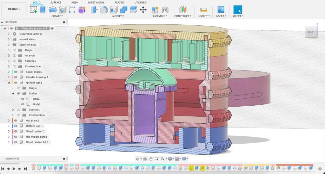Select the Create Sketch tool
The height and width of the screenshot is (174, 325).
pyautogui.click(x=33, y=10)
